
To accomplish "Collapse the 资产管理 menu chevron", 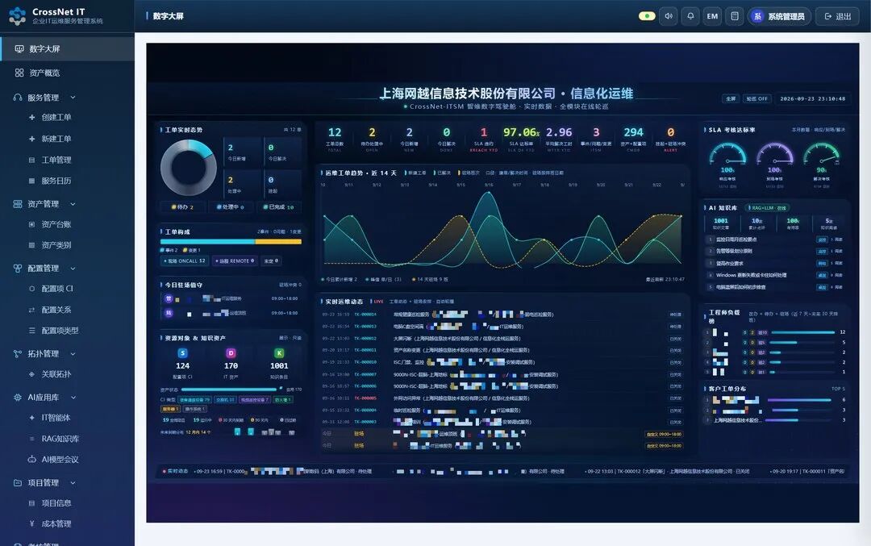I will (73, 204).
